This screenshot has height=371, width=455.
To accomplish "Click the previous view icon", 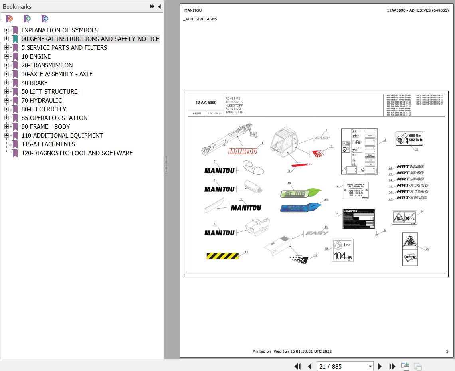I will coord(405,366).
